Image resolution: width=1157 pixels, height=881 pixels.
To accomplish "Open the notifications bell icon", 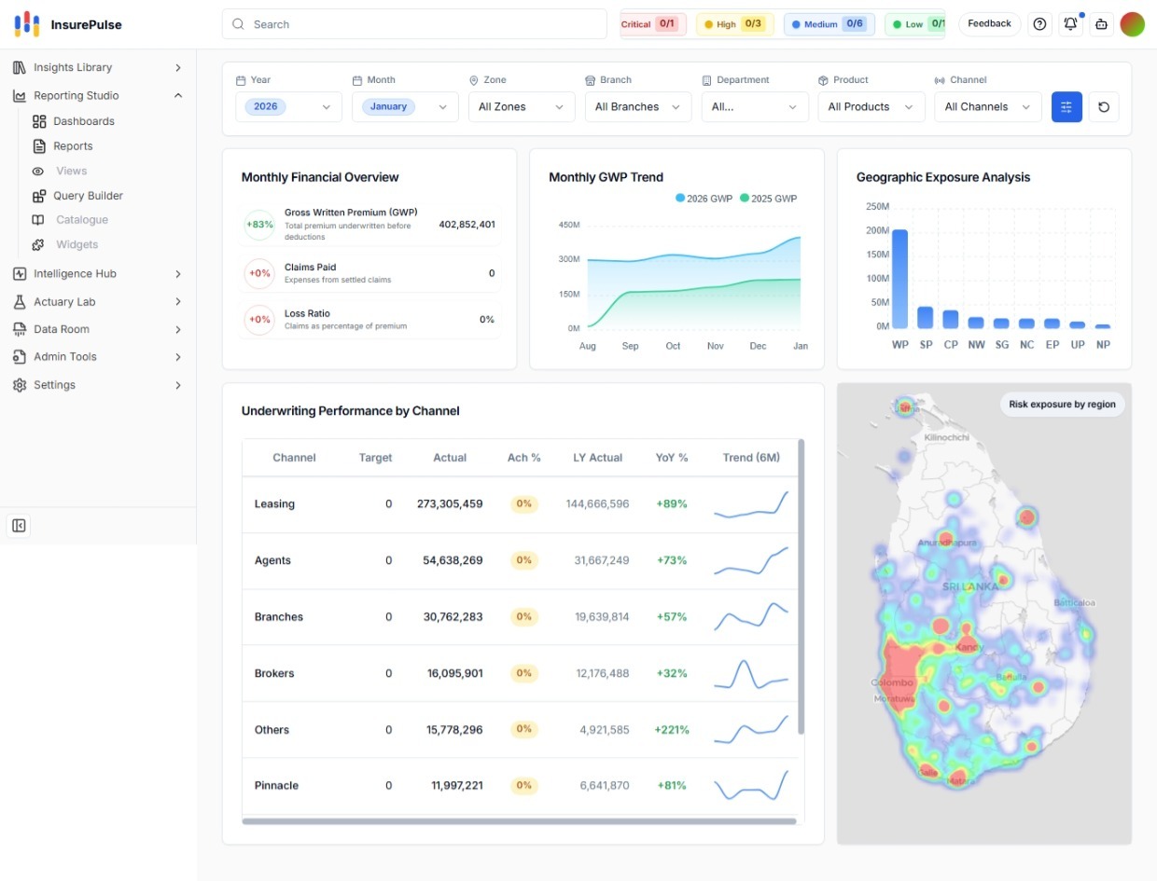I will coord(1070,24).
